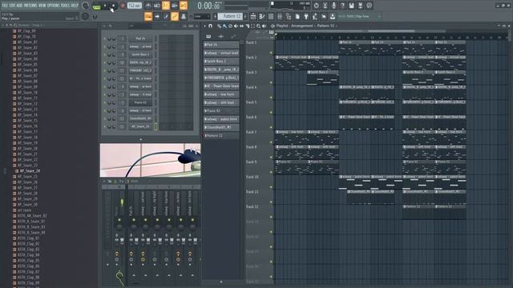Screen dimensions: 513x288
Task: Open the OPTIONS menu
Action: (x=54, y=6)
